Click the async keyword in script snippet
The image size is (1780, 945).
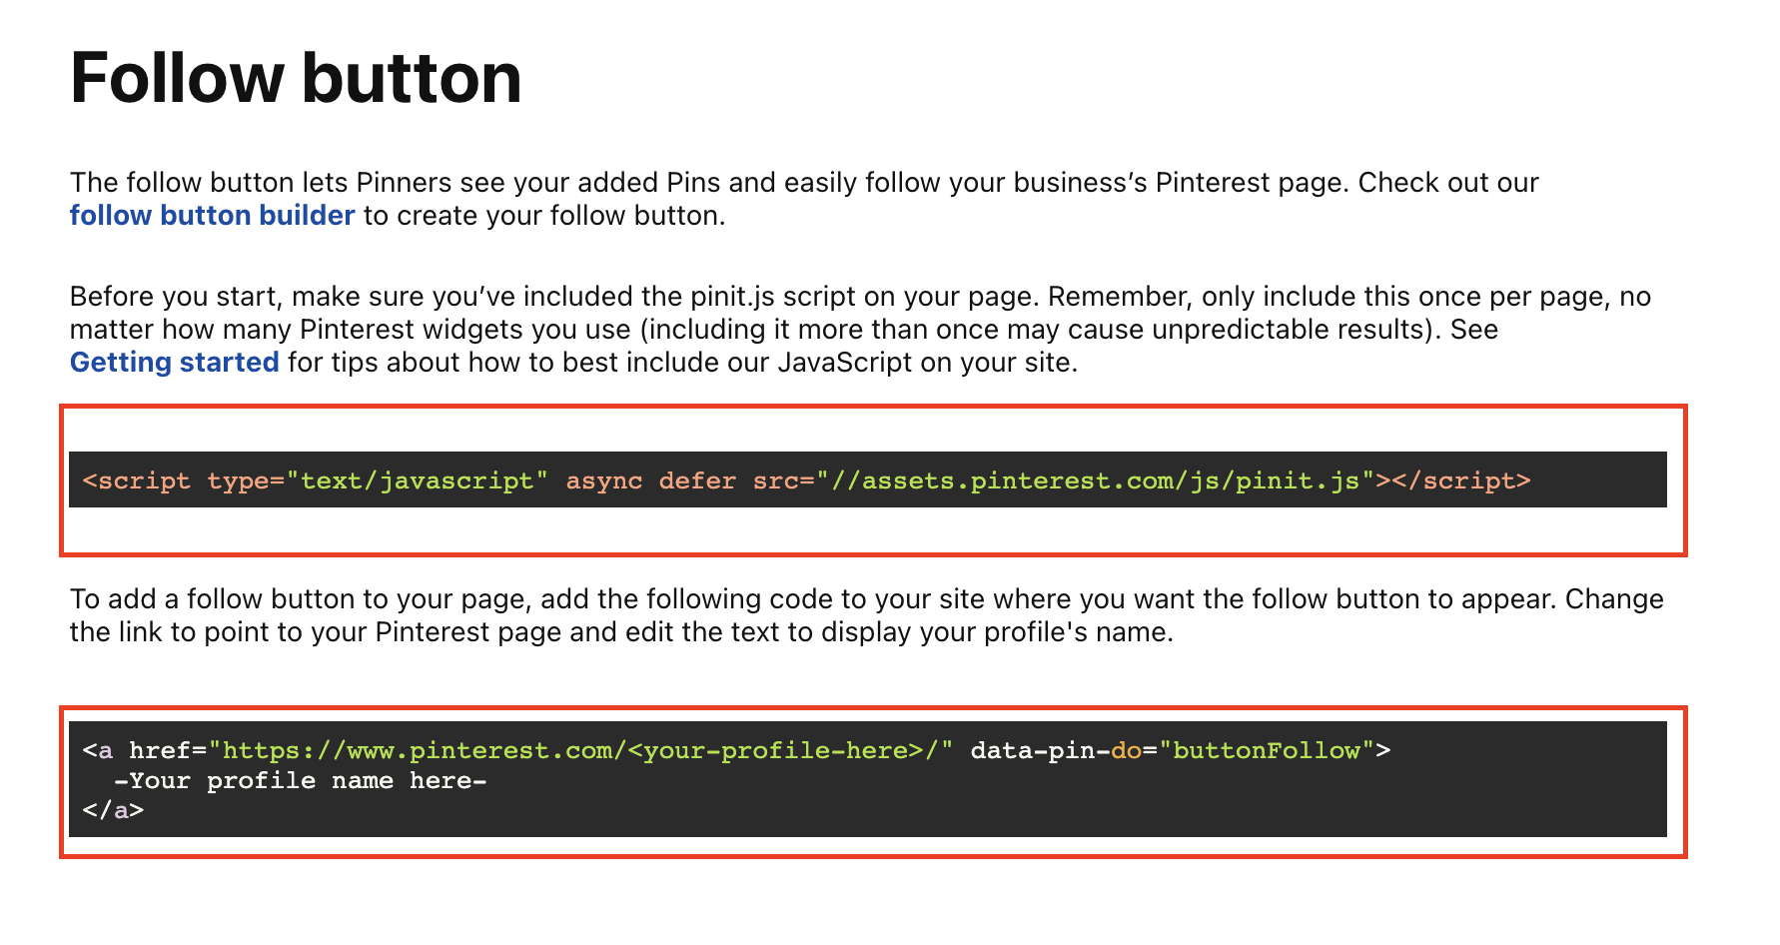coord(603,481)
